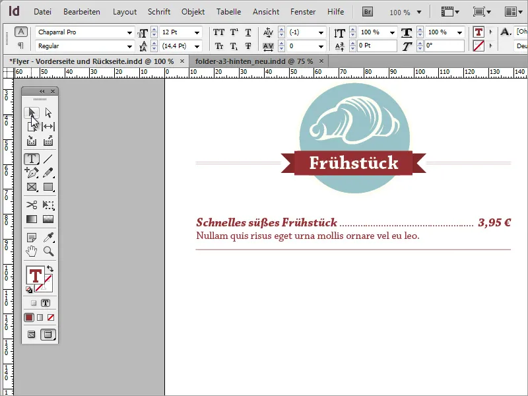Open the Tabelle menu
528x396 pixels.
228,12
